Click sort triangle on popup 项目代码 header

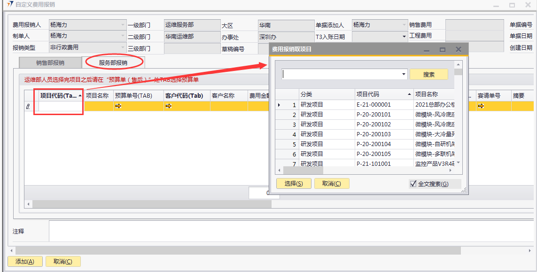point(409,94)
